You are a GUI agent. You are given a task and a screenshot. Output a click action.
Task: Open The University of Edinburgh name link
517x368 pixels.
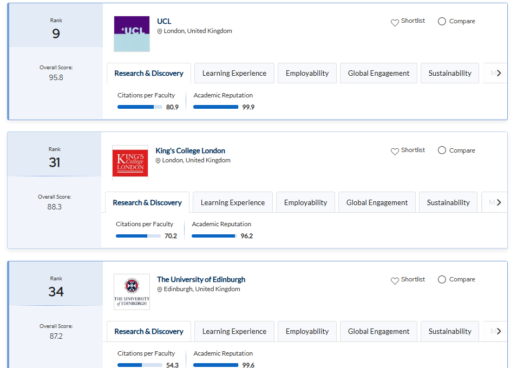tap(201, 280)
